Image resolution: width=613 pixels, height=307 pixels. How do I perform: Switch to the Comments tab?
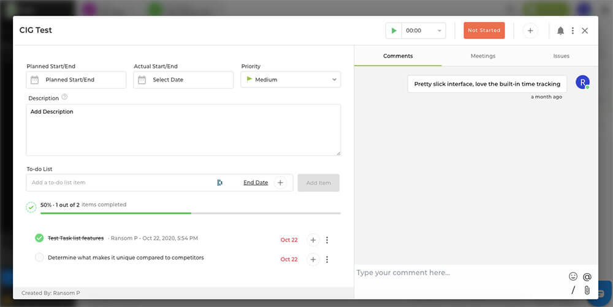click(398, 56)
